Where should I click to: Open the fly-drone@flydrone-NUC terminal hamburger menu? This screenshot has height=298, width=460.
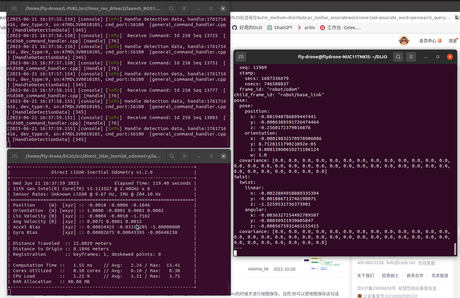click(x=411, y=57)
